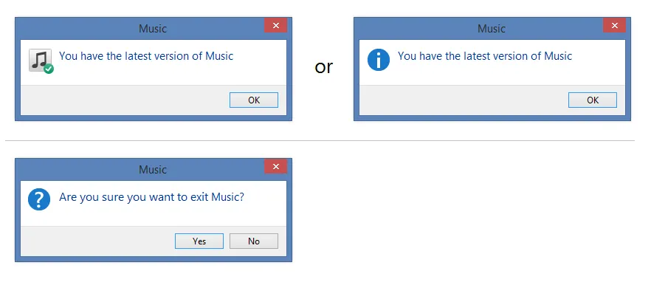
Task: Click the blue information 'i' icon
Action: 379,60
